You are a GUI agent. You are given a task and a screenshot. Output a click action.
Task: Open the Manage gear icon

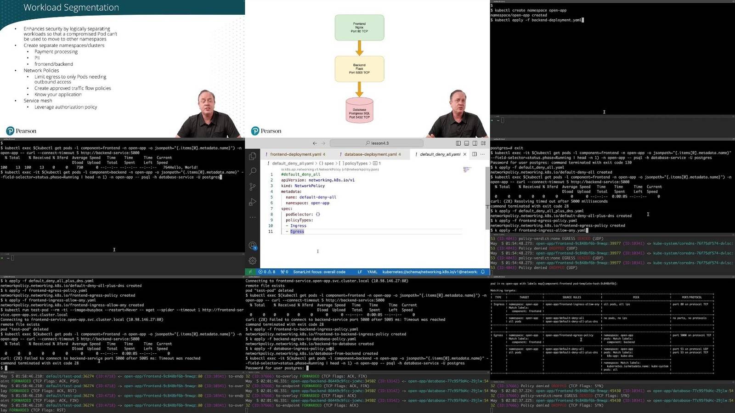[x=253, y=261]
